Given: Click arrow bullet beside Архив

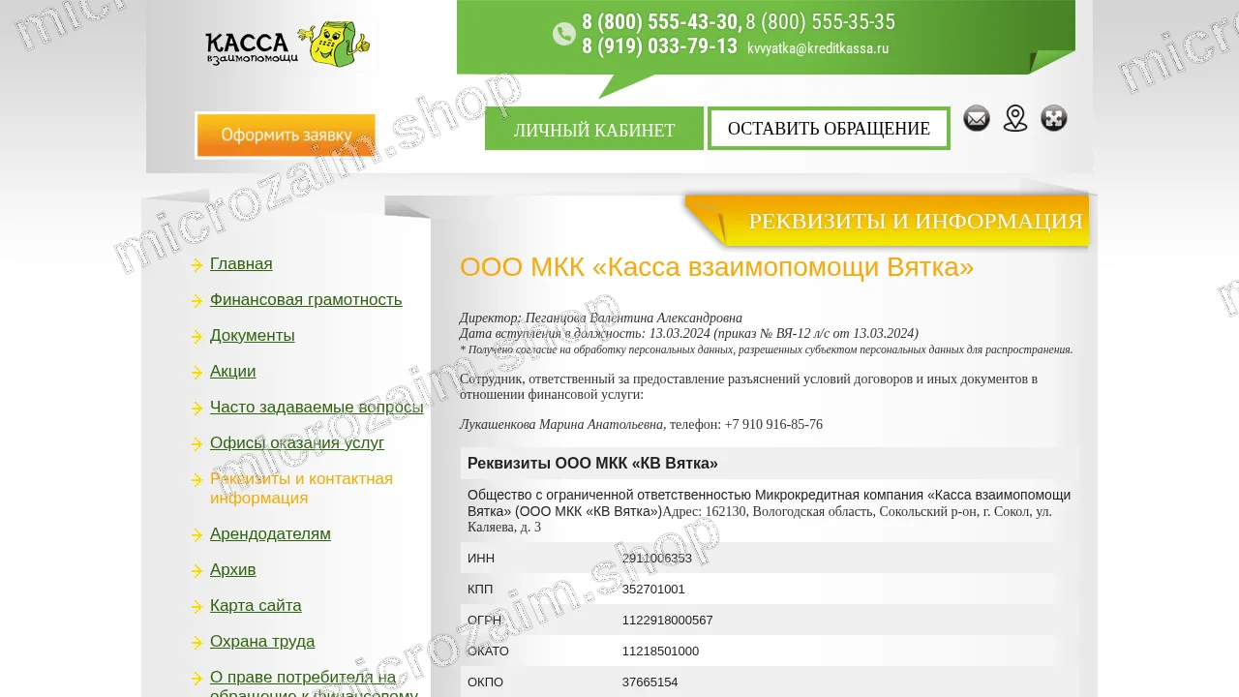Looking at the screenshot, I should click(x=197, y=571).
